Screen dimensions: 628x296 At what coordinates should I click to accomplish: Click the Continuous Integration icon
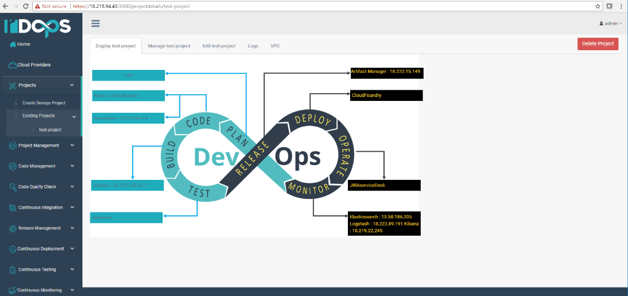coord(13,207)
